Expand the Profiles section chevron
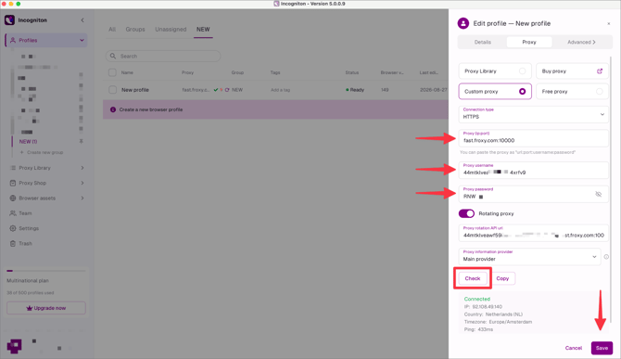This screenshot has height=359, width=621. pyautogui.click(x=82, y=40)
